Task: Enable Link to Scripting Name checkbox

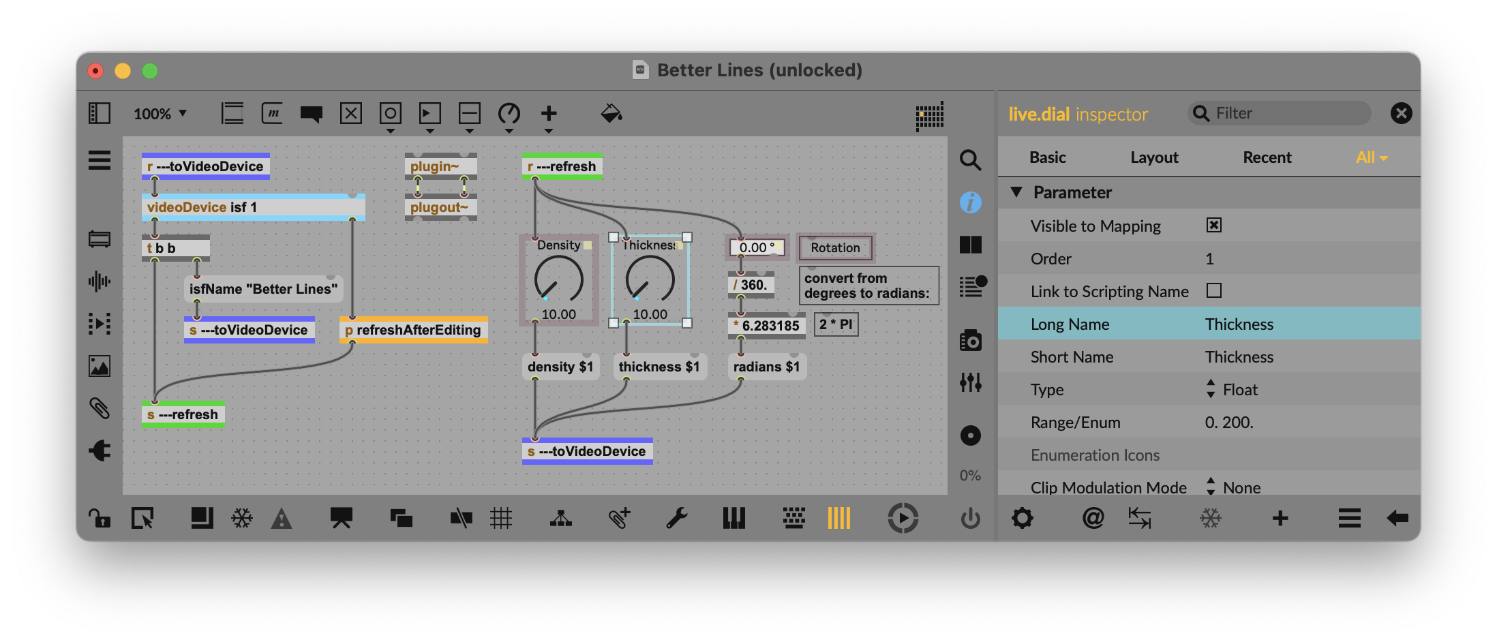Action: (x=1213, y=291)
